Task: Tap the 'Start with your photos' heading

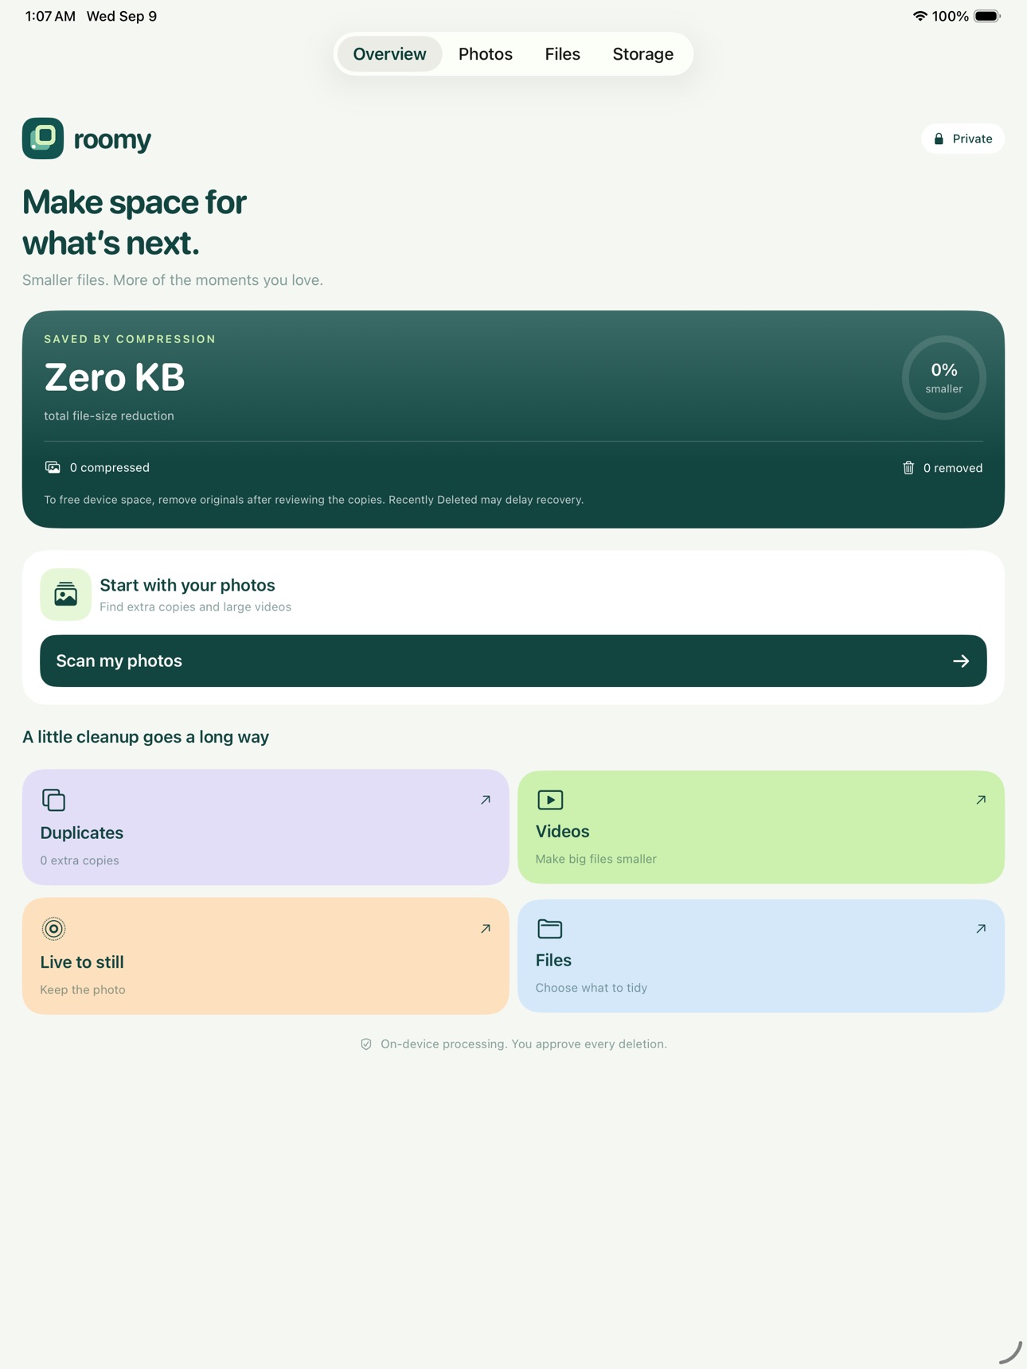Action: point(188,585)
